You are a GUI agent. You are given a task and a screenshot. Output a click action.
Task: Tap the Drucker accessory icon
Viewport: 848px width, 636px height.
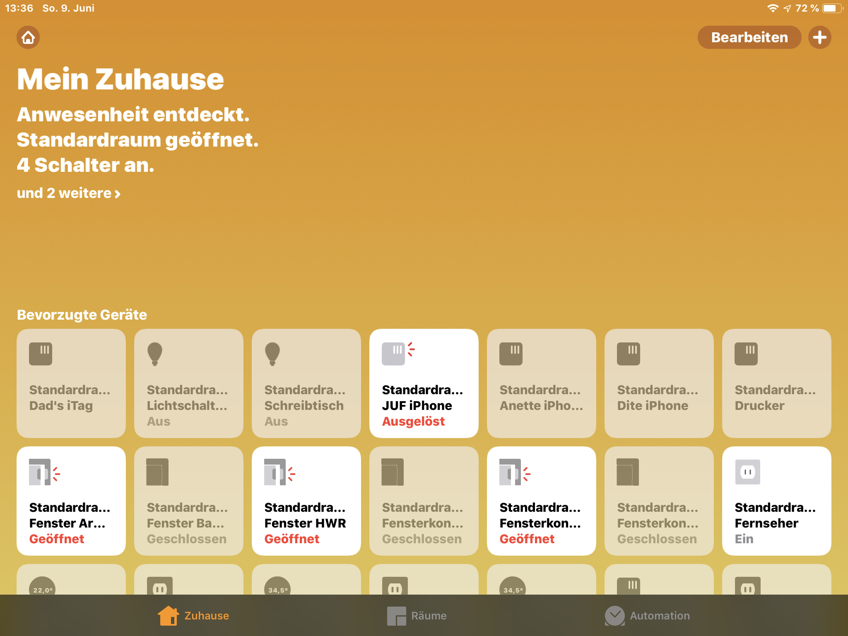tap(746, 354)
